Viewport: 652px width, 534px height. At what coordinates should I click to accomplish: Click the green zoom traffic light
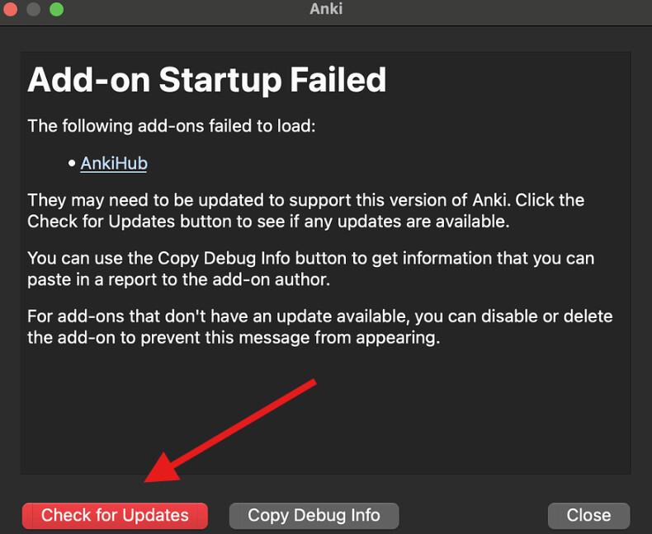click(x=57, y=9)
